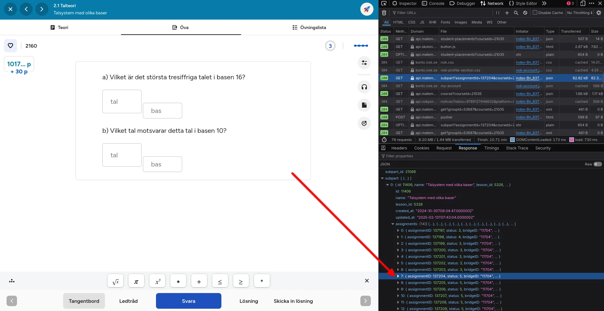Switch to the Teori tab
This screenshot has height=311, width=604.
[x=60, y=27]
